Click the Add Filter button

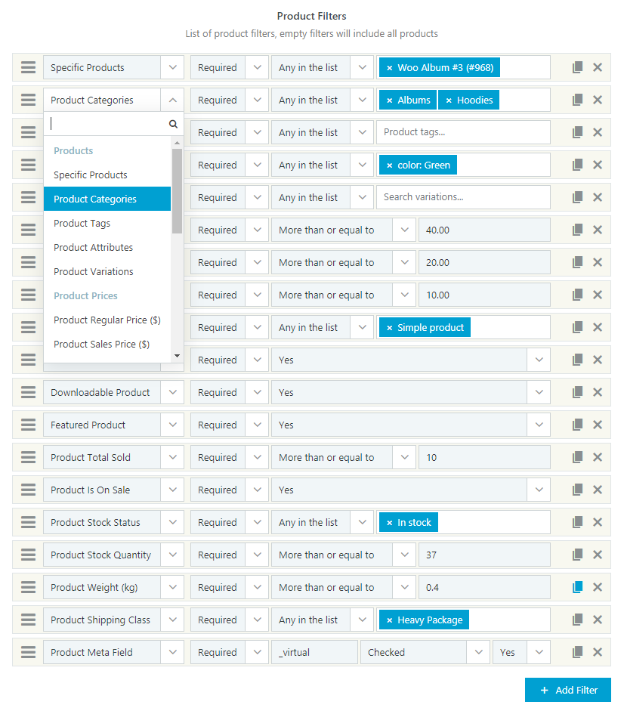coord(567,690)
